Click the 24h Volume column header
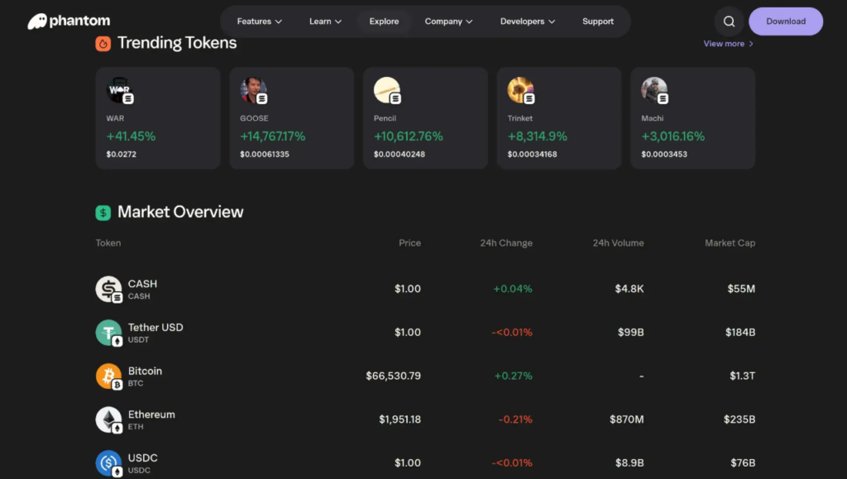The height and width of the screenshot is (479, 847). click(618, 243)
